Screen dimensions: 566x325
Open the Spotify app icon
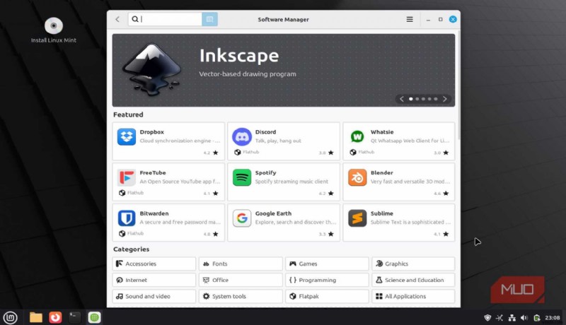pos(242,177)
